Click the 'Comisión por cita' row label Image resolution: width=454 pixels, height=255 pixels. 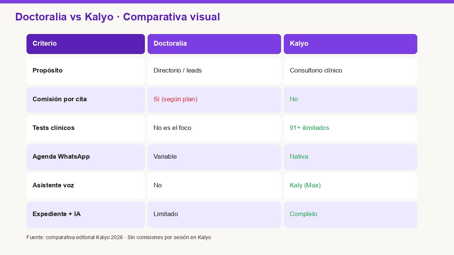tap(86, 100)
